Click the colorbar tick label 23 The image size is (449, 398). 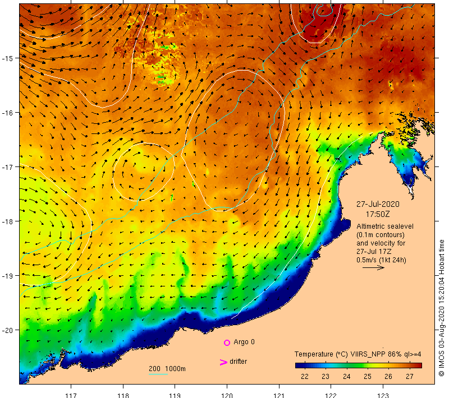coord(326,377)
